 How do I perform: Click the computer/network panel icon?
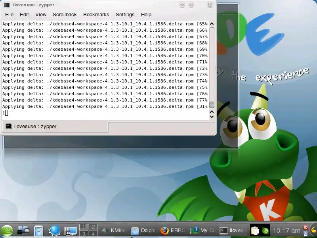click(x=23, y=230)
